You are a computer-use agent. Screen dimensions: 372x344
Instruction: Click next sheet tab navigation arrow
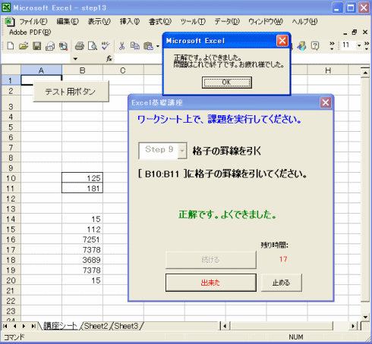[x=24, y=326]
